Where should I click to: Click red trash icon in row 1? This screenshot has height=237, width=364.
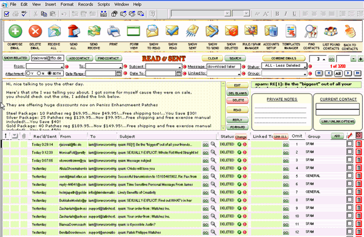[359, 144]
